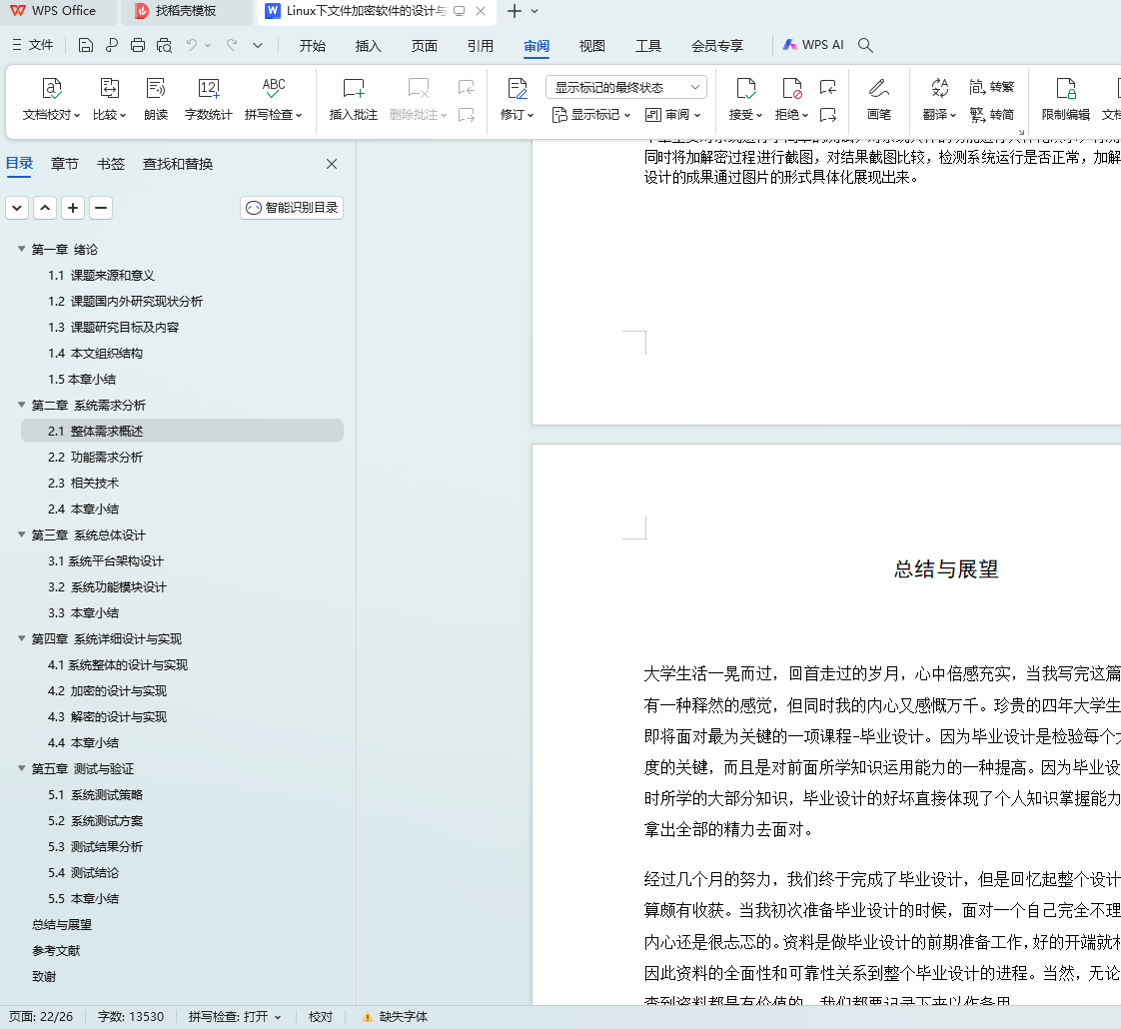Click the 拒绝 reject changes icon
This screenshot has height=1029, width=1121.
point(791,89)
